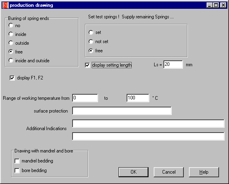Select the 'not set' radio button
The width and height of the screenshot is (229, 184).
click(x=91, y=42)
